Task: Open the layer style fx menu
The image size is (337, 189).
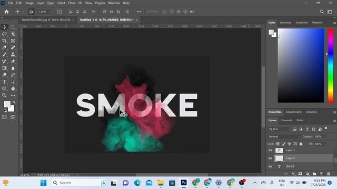Action: pyautogui.click(x=293, y=174)
